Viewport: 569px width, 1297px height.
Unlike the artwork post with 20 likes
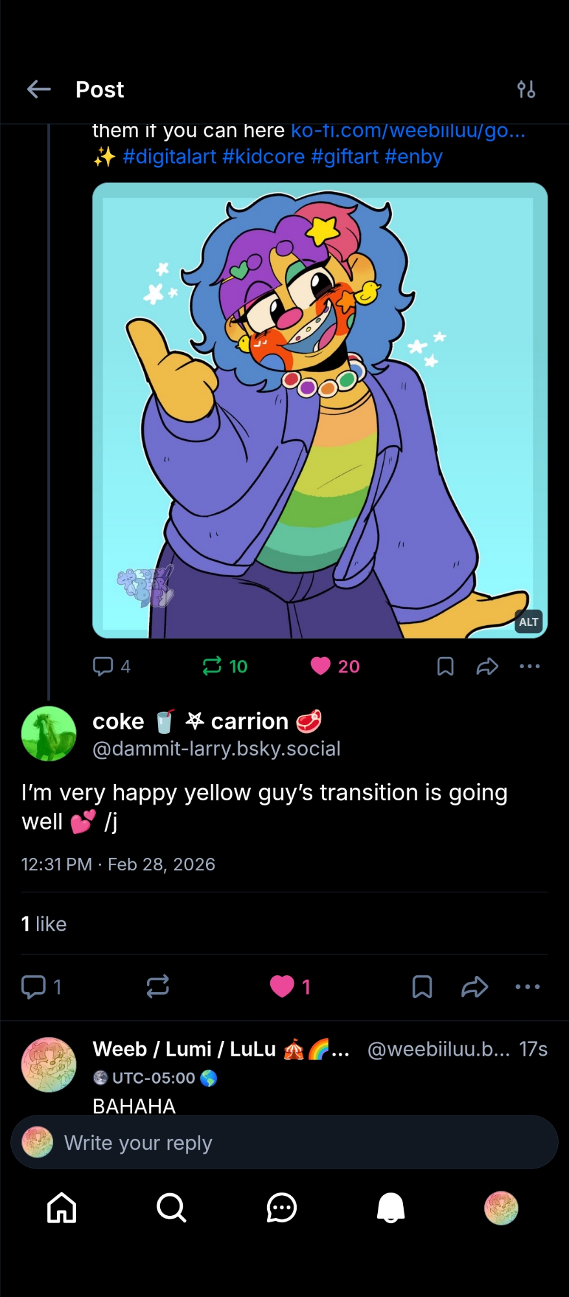(334, 666)
